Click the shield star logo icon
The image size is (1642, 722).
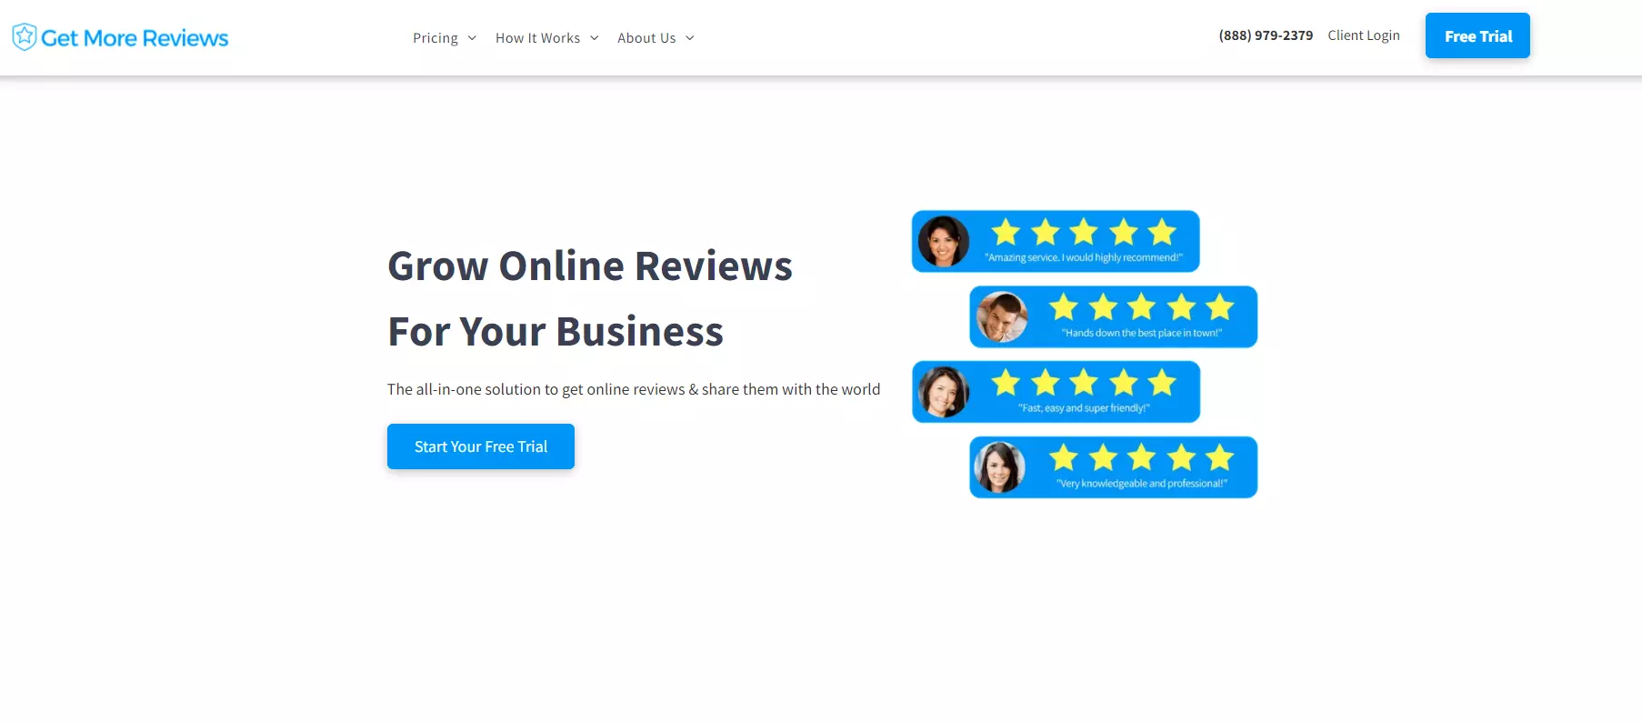pyautogui.click(x=24, y=36)
